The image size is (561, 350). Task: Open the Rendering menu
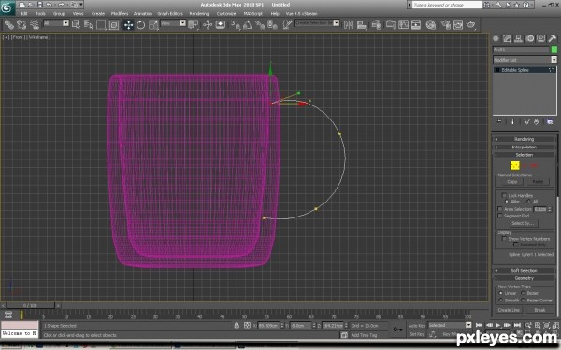199,14
